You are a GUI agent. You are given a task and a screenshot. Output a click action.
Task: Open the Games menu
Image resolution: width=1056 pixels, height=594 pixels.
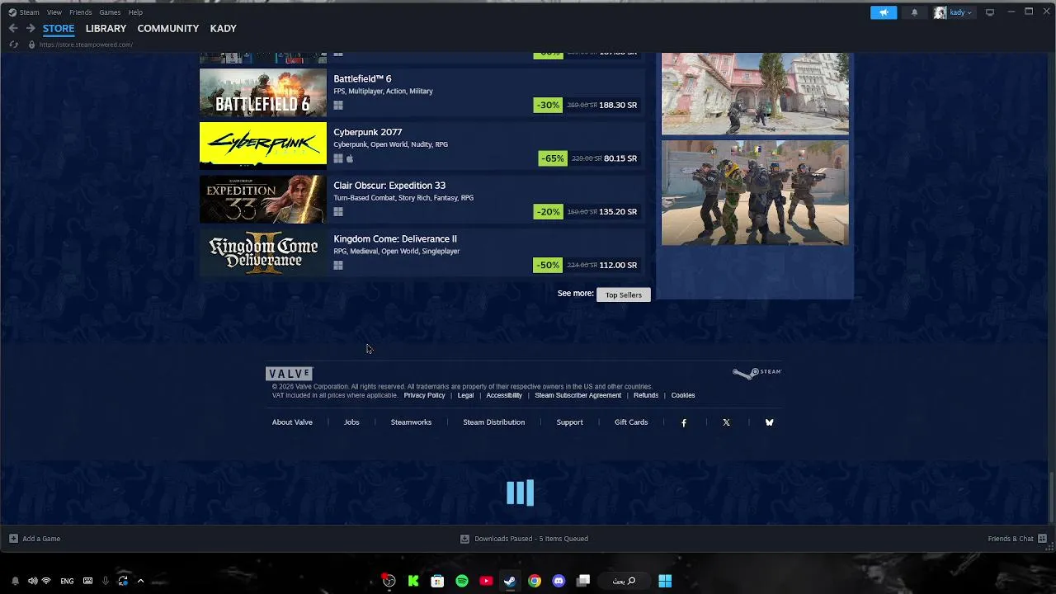point(110,12)
